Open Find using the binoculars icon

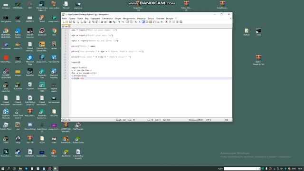110,22
